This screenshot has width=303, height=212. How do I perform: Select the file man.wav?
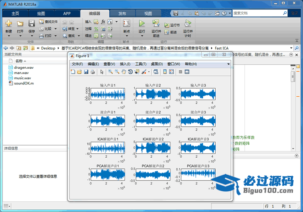[21, 73]
